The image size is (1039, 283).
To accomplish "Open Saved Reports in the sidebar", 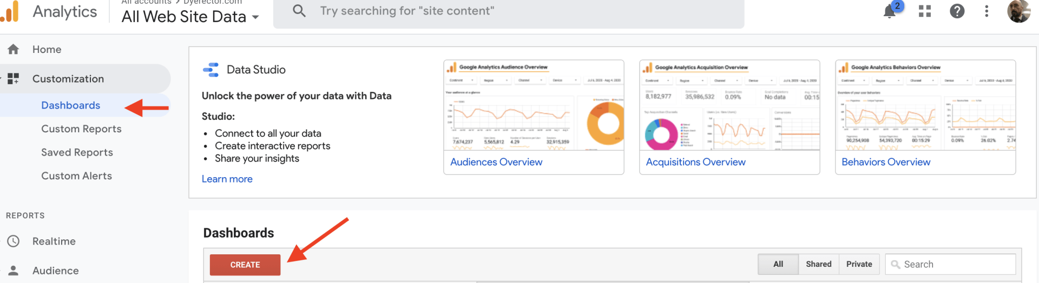I will pos(77,152).
